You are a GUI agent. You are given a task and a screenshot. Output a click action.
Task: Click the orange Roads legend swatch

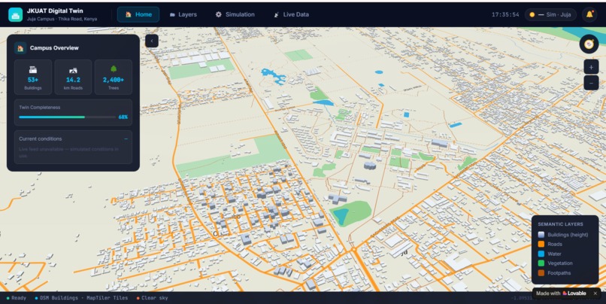(541, 244)
